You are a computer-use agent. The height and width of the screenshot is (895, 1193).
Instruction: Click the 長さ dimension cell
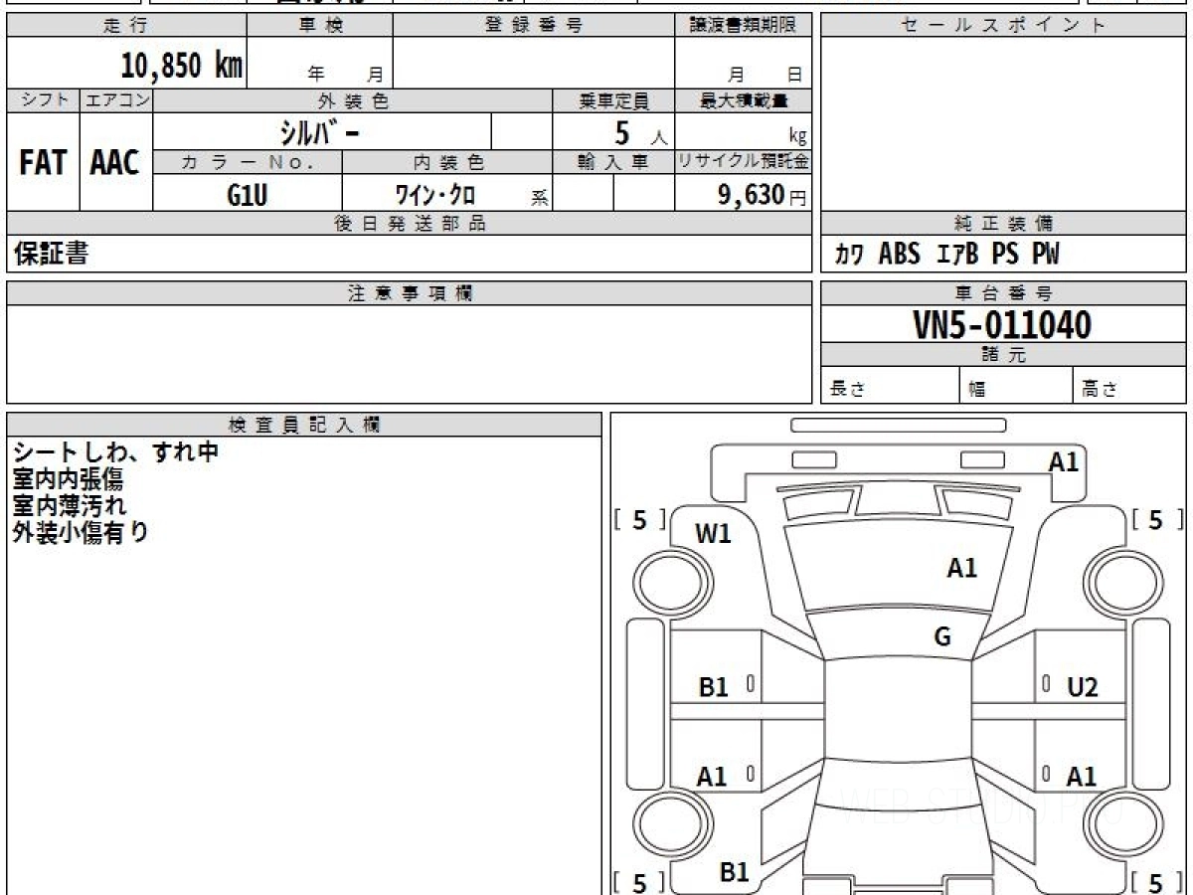click(890, 386)
